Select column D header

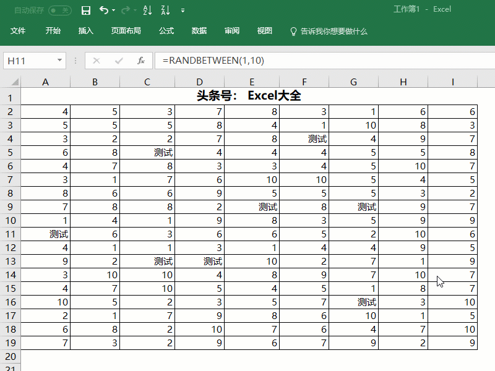pos(199,82)
